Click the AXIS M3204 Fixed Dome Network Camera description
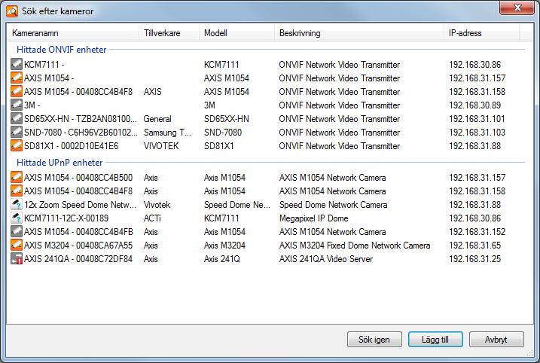540x363 pixels. click(355, 246)
